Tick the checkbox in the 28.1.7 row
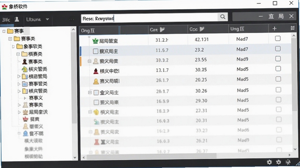The image size is (300, 168). [278, 90]
